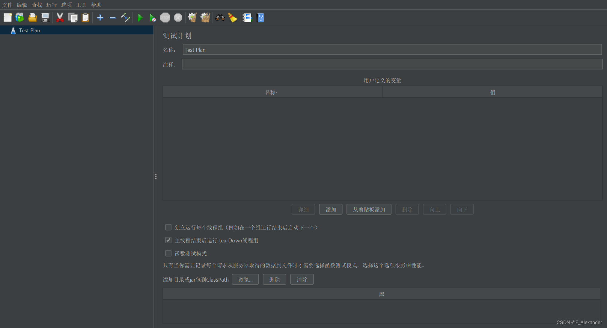Click blue plus Expand All icon
Screen dimensions: 607x328
[x=100, y=18]
